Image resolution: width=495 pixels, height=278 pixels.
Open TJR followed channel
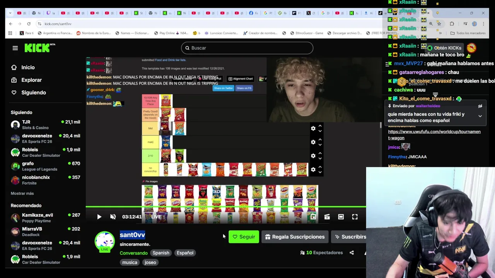(45, 125)
